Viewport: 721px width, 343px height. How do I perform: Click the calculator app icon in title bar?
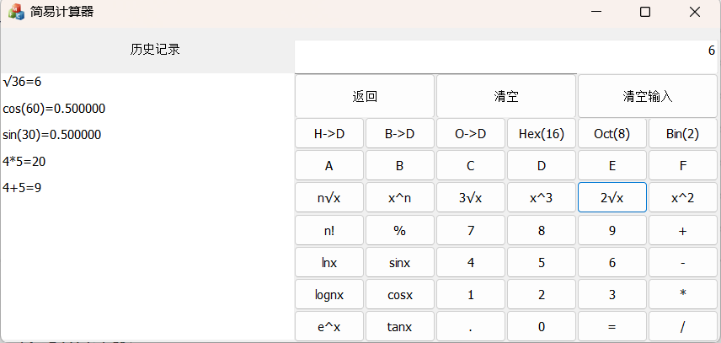(16, 12)
